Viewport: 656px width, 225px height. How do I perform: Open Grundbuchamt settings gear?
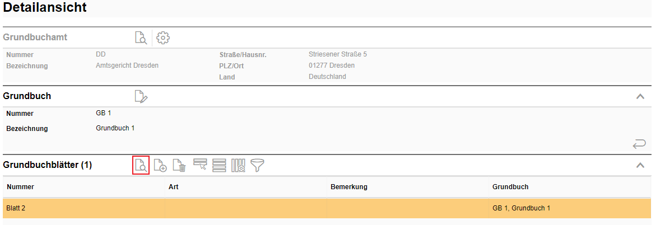click(163, 37)
